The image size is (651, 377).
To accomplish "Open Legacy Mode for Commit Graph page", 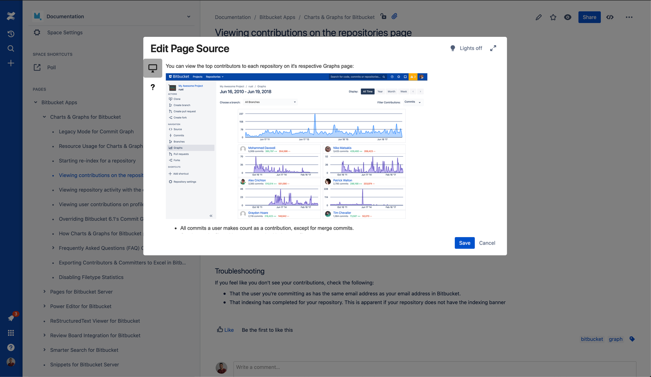I will point(96,132).
